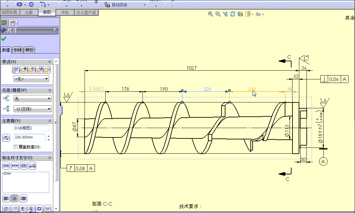Viewport: 355px width, 213px height.
Task: Switch to 办公室产品 tab
Action: [x=86, y=12]
